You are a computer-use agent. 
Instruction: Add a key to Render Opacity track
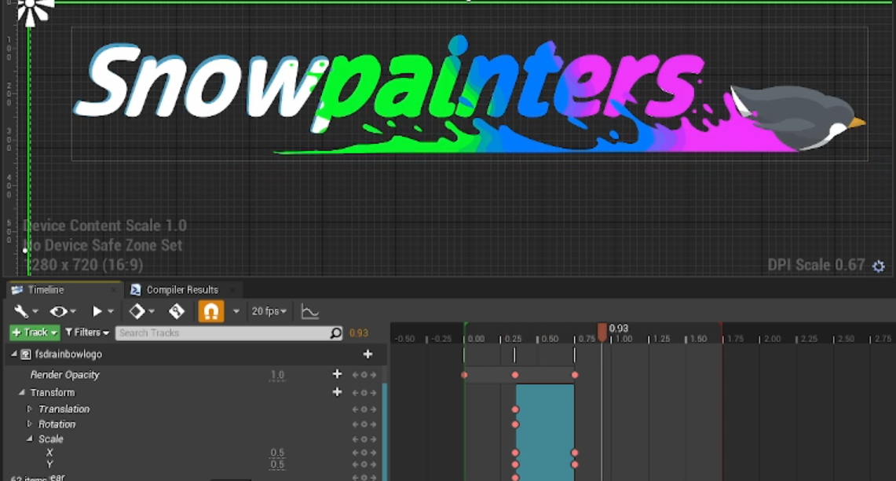click(x=337, y=375)
